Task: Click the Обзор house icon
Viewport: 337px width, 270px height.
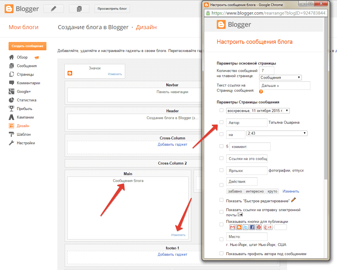Action: coord(11,57)
